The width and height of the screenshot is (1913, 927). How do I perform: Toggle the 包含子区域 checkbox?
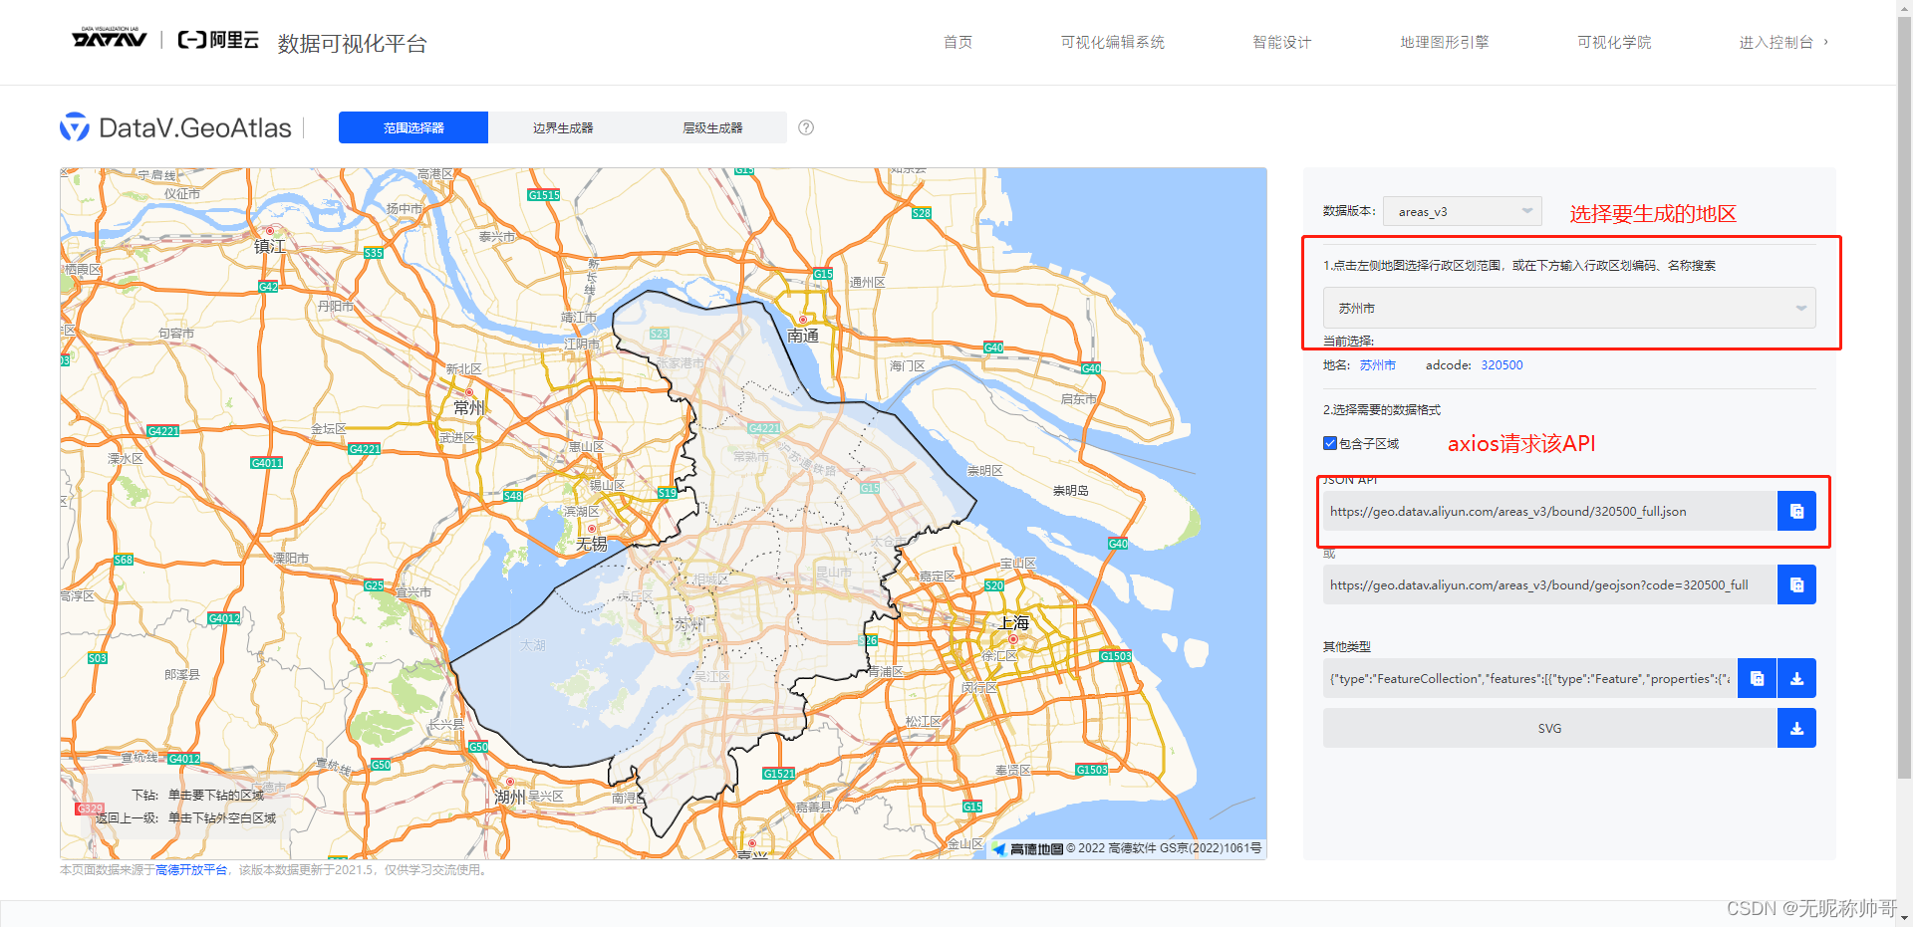point(1330,443)
